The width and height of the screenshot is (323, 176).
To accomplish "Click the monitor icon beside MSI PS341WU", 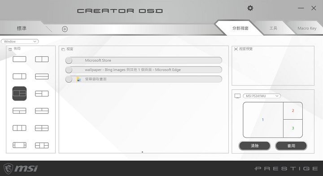I will (237, 96).
